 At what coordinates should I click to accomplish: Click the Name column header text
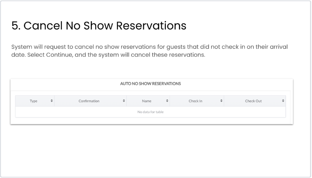[147, 101]
